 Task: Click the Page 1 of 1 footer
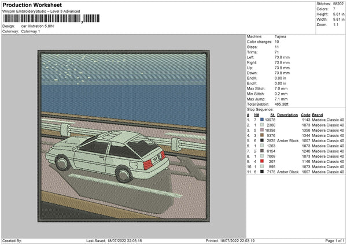point(335,240)
